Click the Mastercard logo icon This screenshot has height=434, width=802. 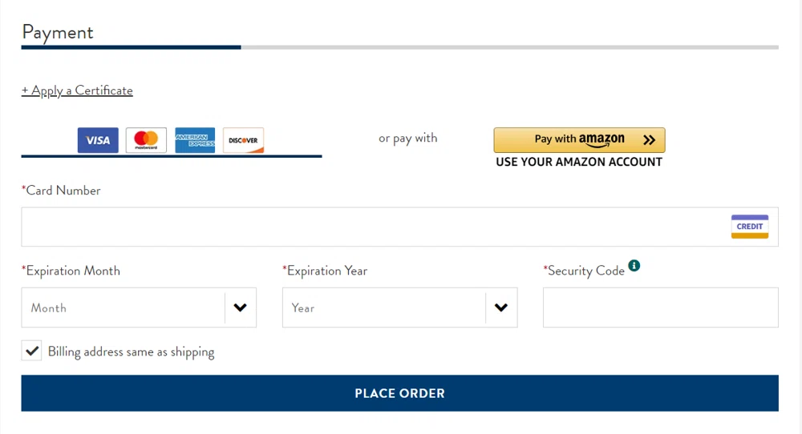[x=146, y=140]
